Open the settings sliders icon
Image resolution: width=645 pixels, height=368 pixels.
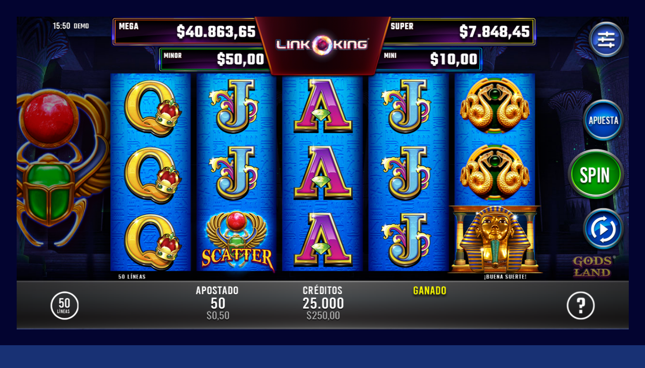(x=606, y=40)
